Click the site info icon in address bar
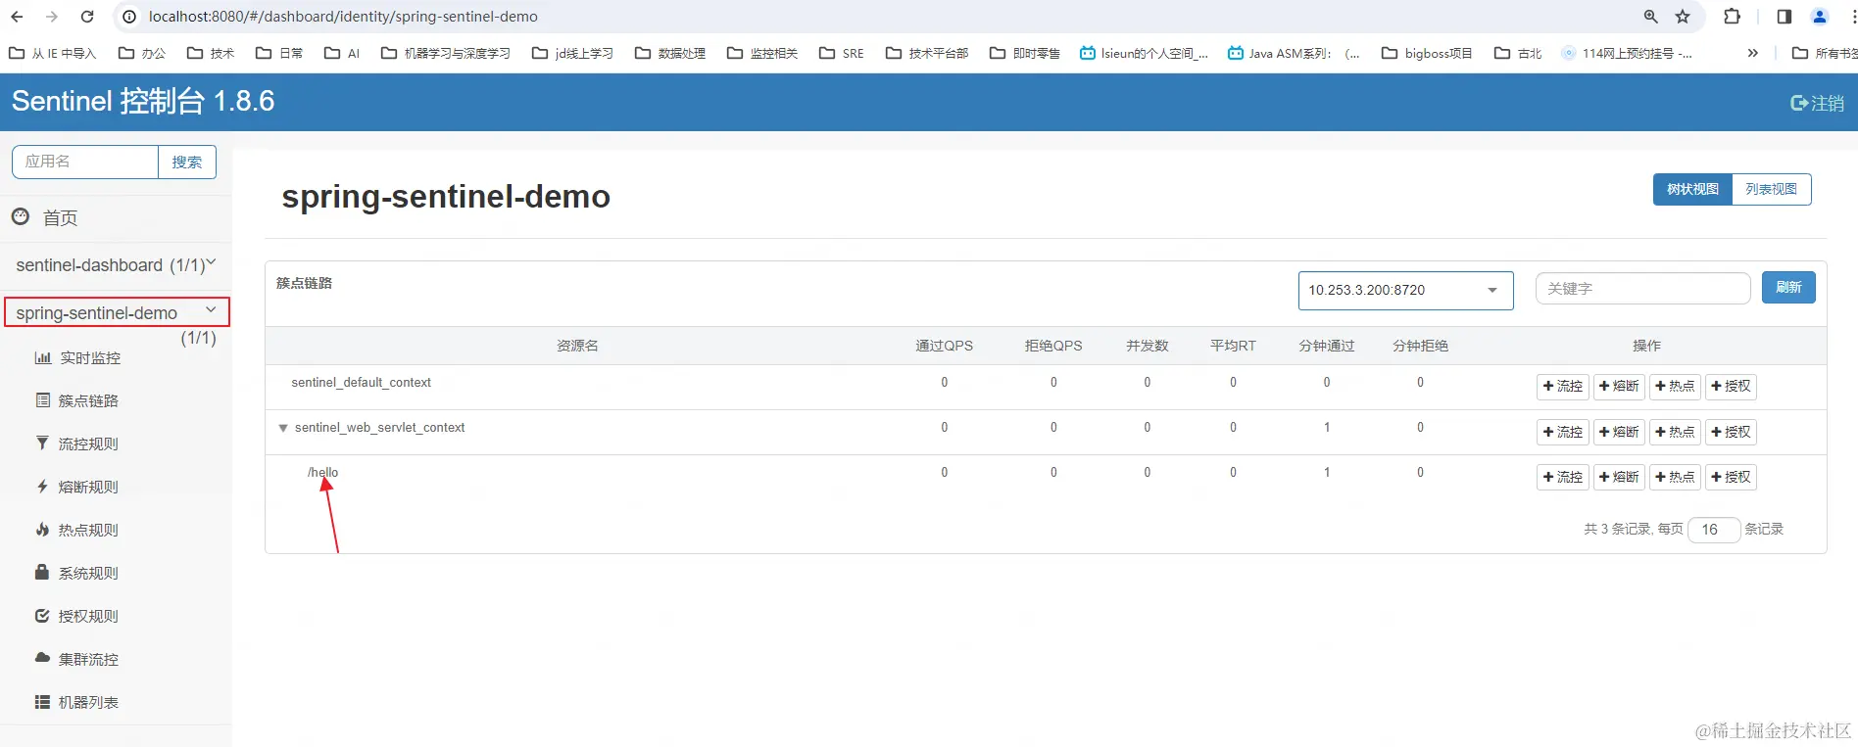 [x=128, y=17]
